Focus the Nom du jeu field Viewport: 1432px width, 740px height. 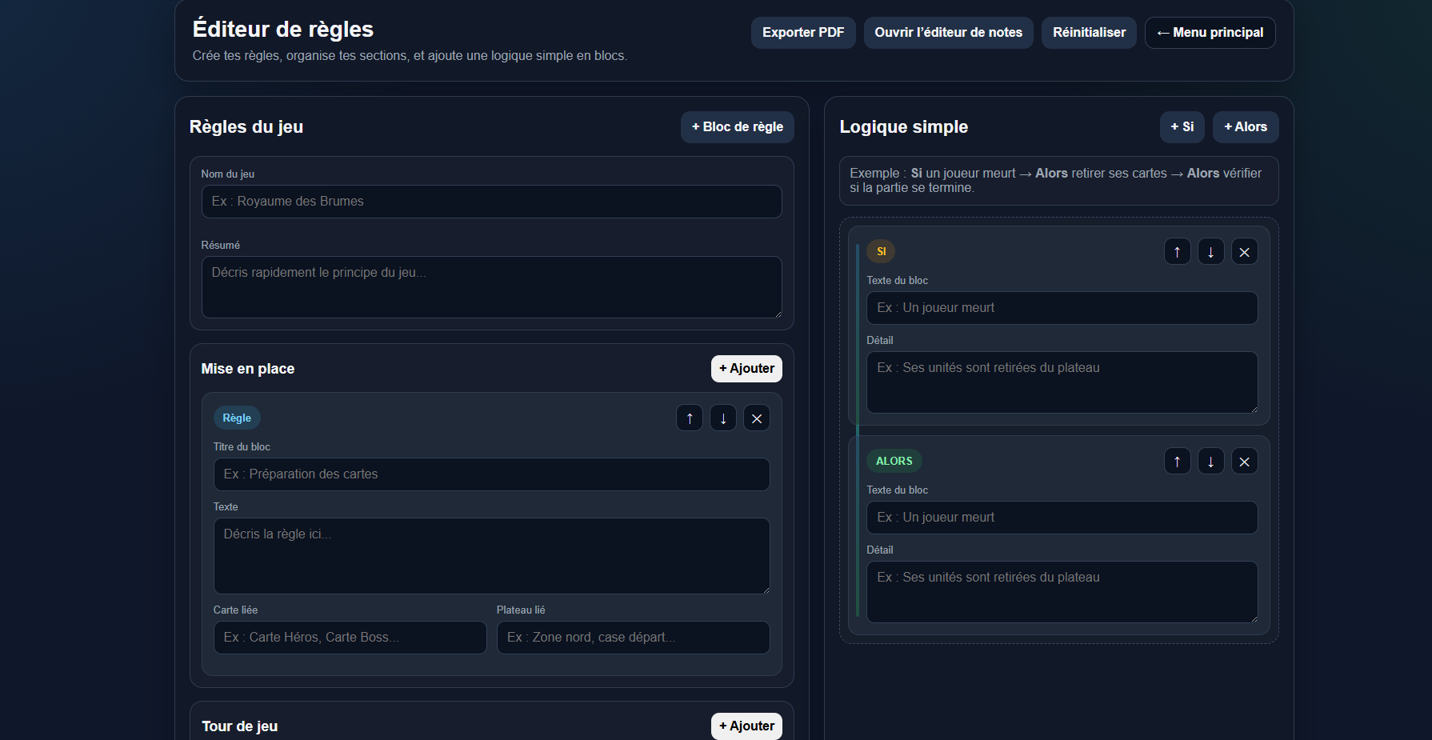[x=492, y=202]
